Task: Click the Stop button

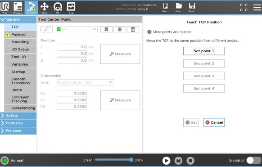Action: 190,161
